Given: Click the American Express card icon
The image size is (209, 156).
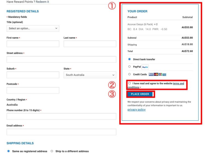Looking at the screenshot, I should tap(164, 75).
